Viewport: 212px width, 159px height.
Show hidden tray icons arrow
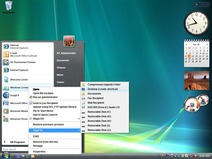175,156
